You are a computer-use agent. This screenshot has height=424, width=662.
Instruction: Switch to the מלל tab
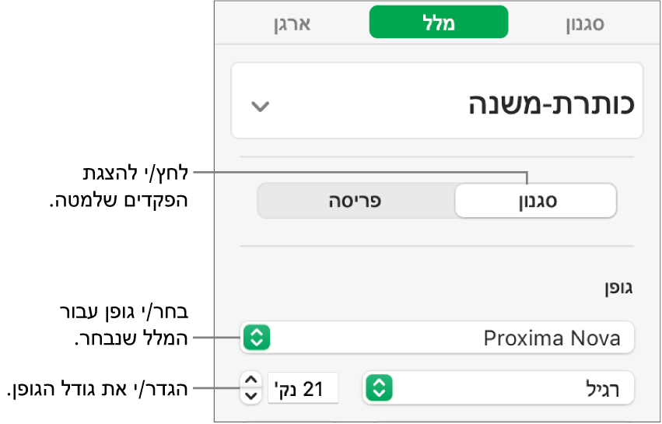(438, 23)
